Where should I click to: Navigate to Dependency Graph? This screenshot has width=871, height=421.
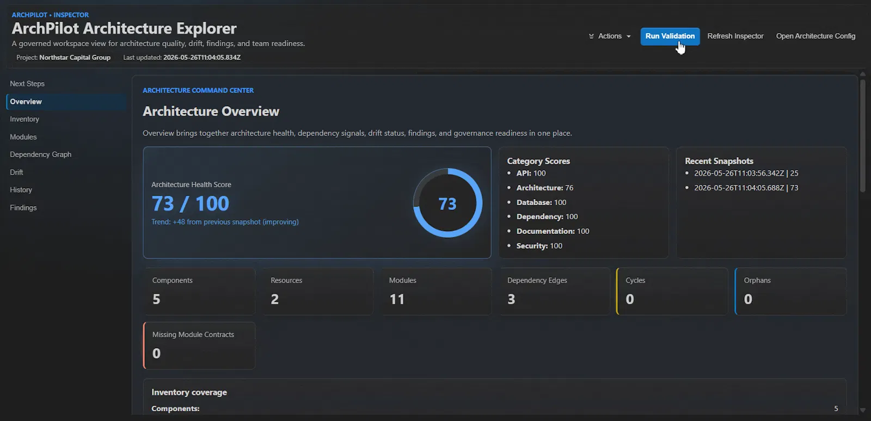[x=65, y=154]
